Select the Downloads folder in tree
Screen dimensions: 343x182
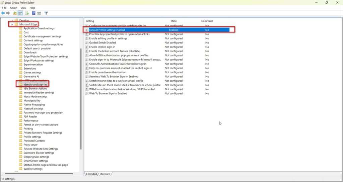tap(30, 53)
